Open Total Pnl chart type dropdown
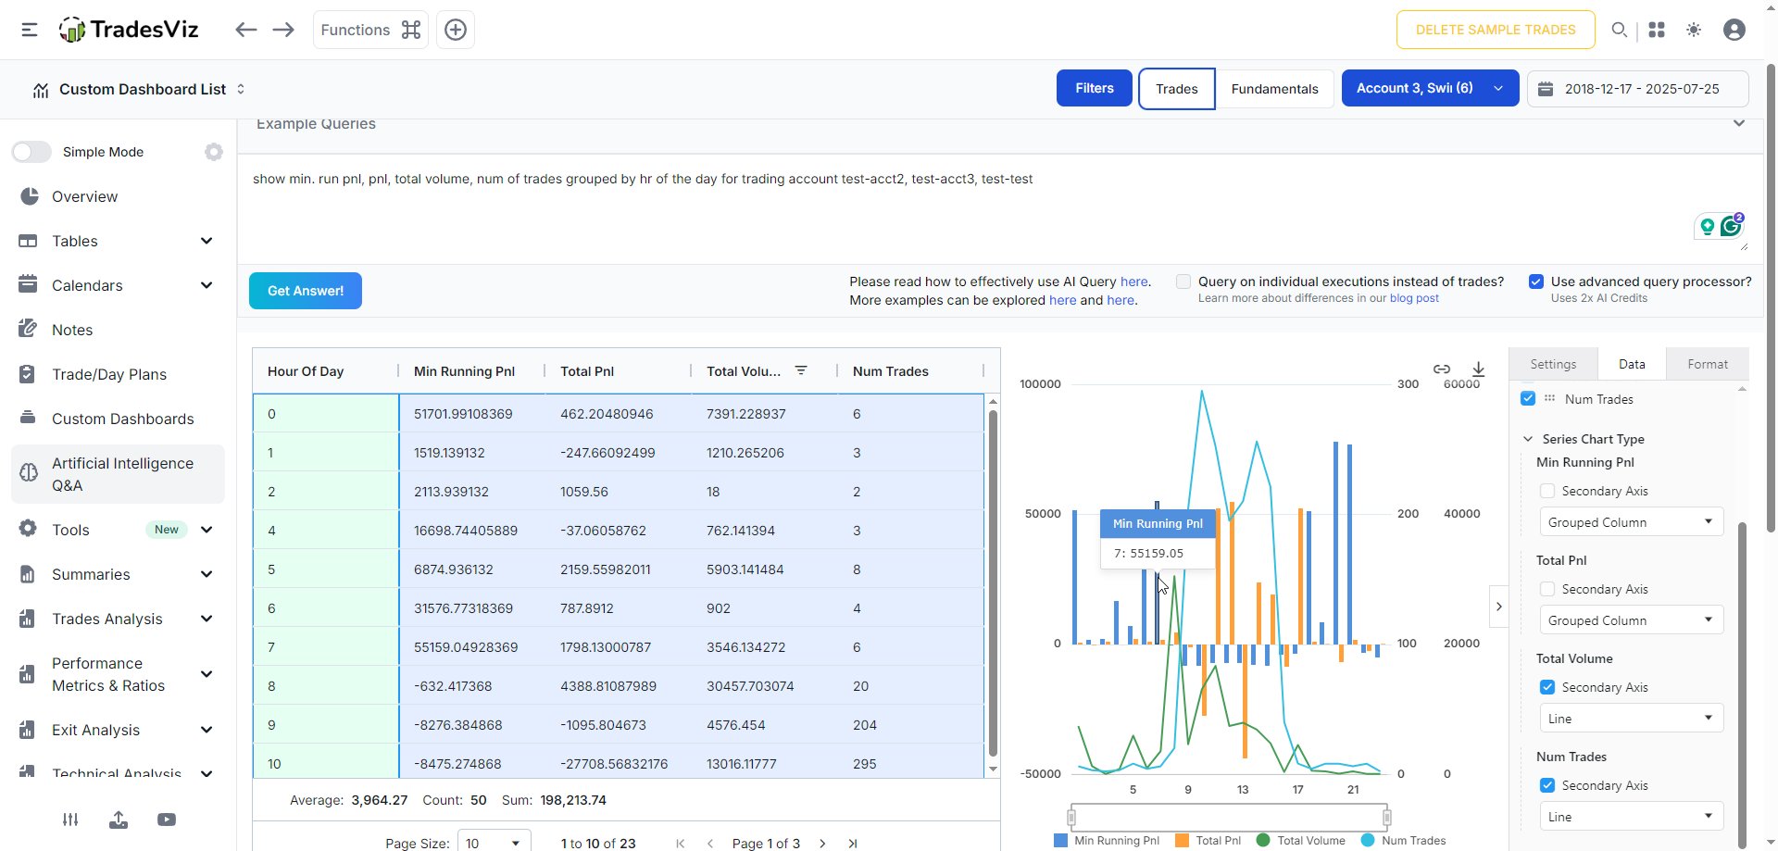The image size is (1778, 851). click(1631, 620)
